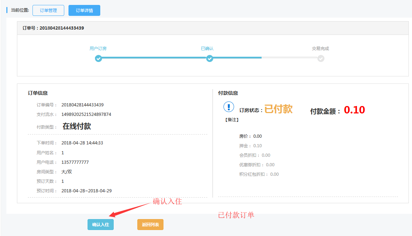Click the user phone number 13577777777
This screenshot has height=236, width=412.
click(75, 162)
